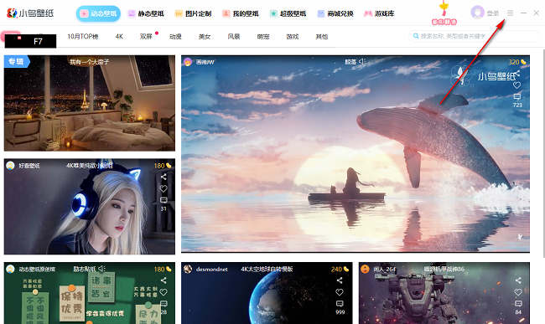Open the mech robot wallpaper thumbnail
545x324 pixels.
[x=444, y=293]
